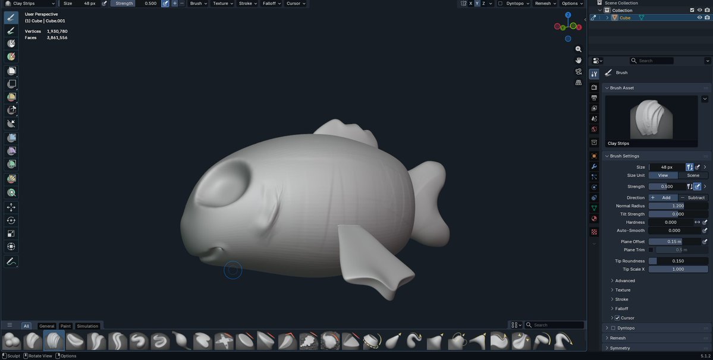Open the Material properties tab

594,219
